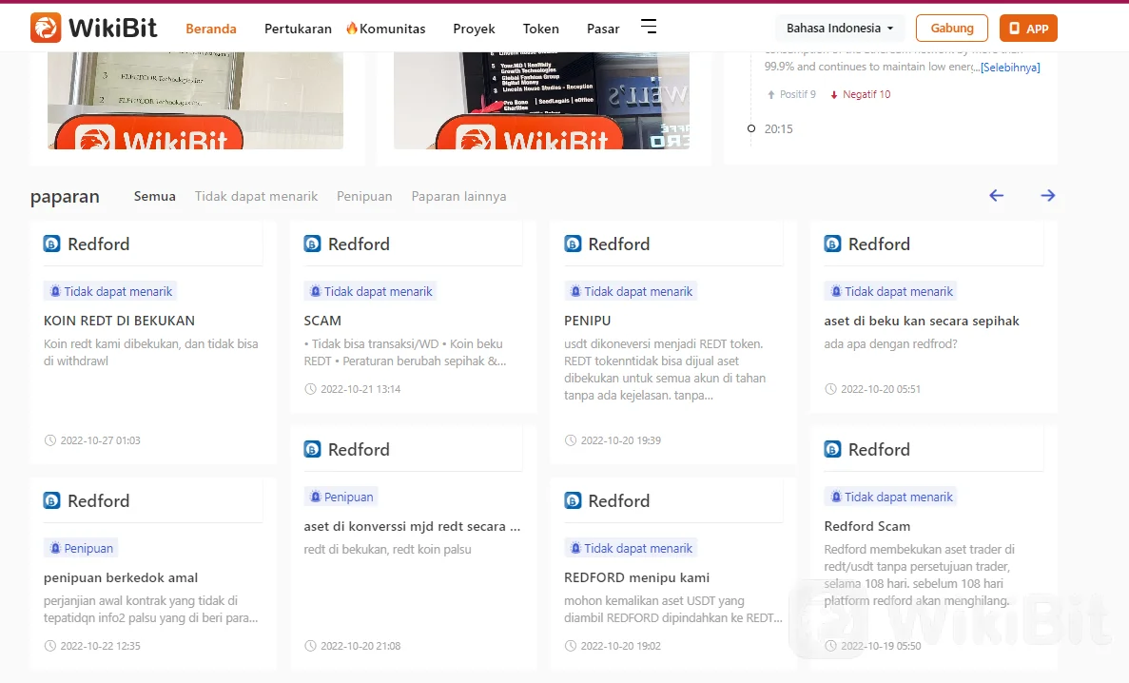This screenshot has width=1129, height=683.
Task: Click the orange APP button
Action: point(1028,29)
